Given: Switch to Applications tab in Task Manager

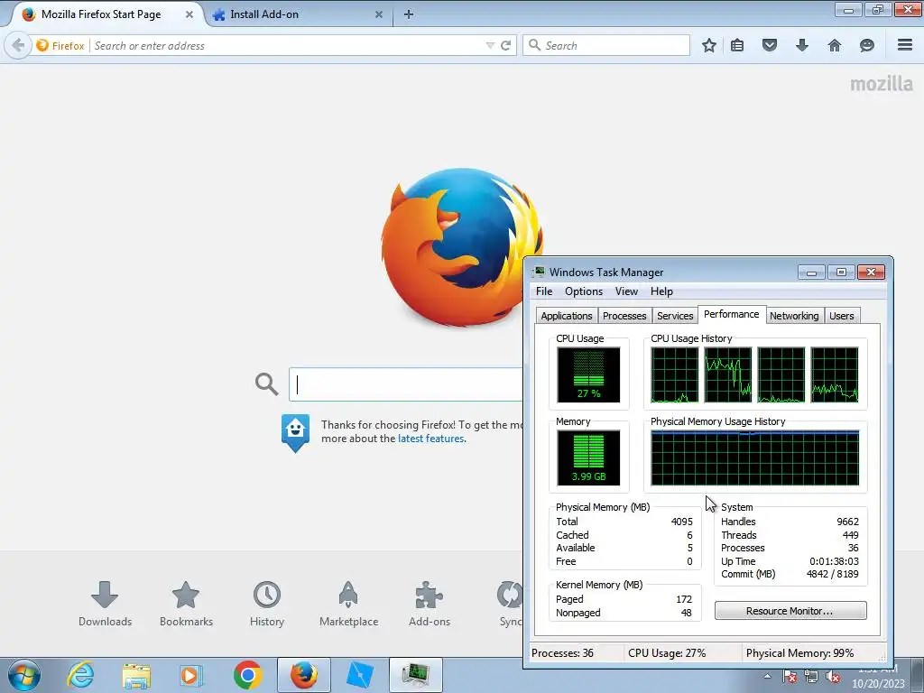Looking at the screenshot, I should click(x=567, y=316).
